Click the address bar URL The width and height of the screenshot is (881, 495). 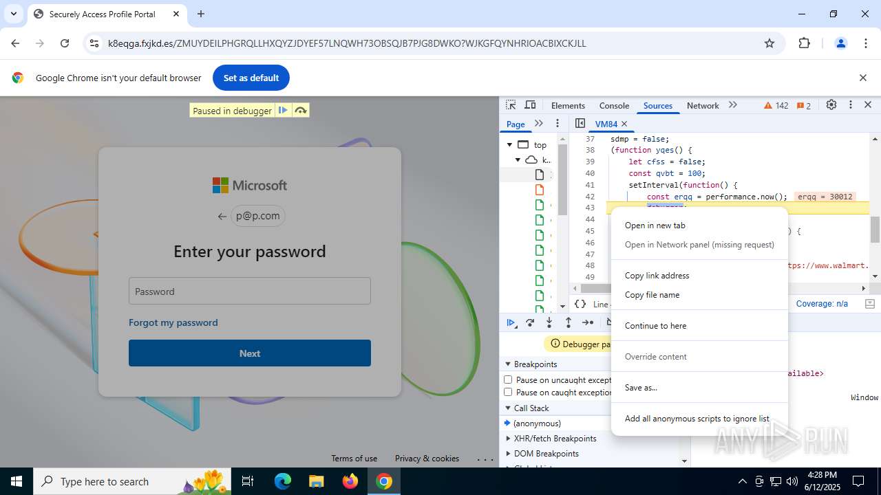point(347,43)
